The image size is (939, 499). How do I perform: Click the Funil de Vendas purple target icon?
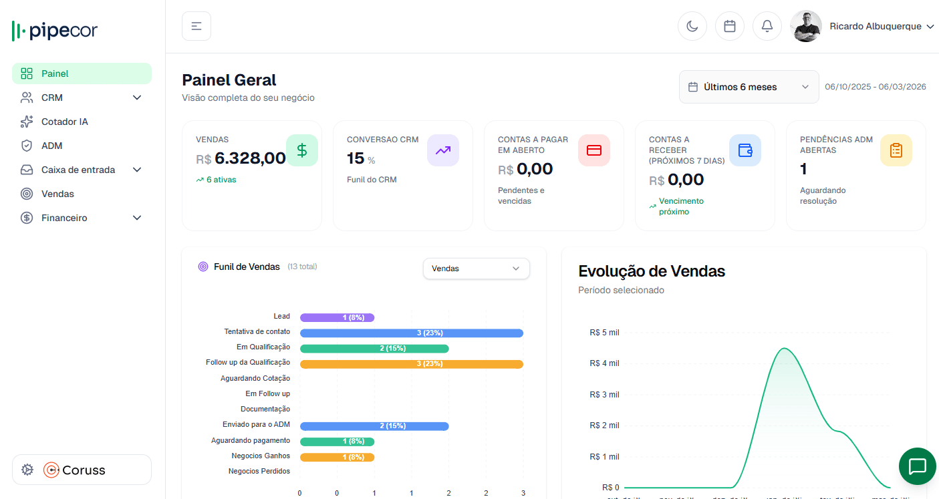202,266
